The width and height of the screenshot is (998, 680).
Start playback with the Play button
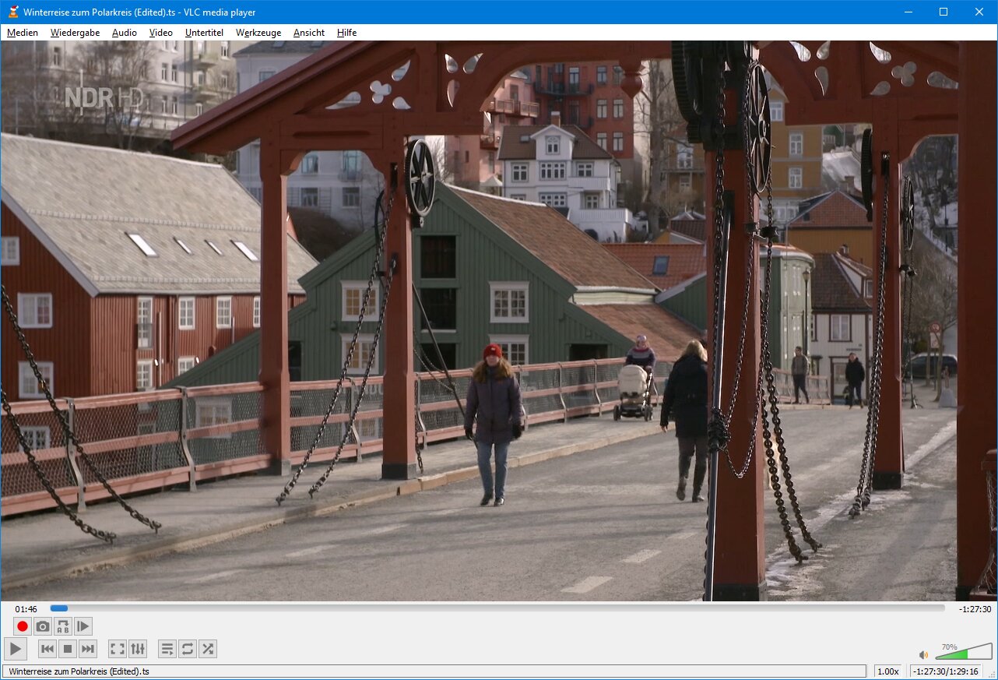click(x=15, y=649)
